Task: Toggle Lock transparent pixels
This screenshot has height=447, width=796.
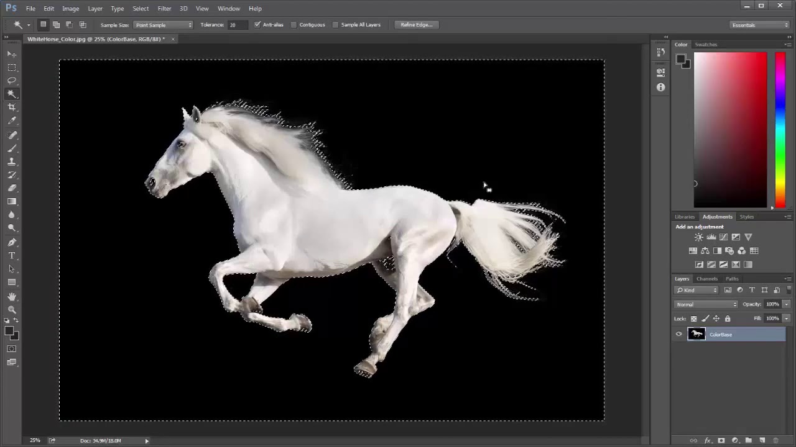Action: pyautogui.click(x=694, y=318)
